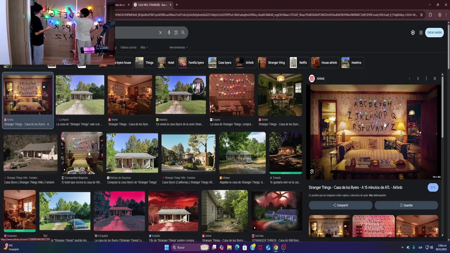Apply the House airbnb suggestion chip
This screenshot has height=253, width=450.
click(x=325, y=63)
